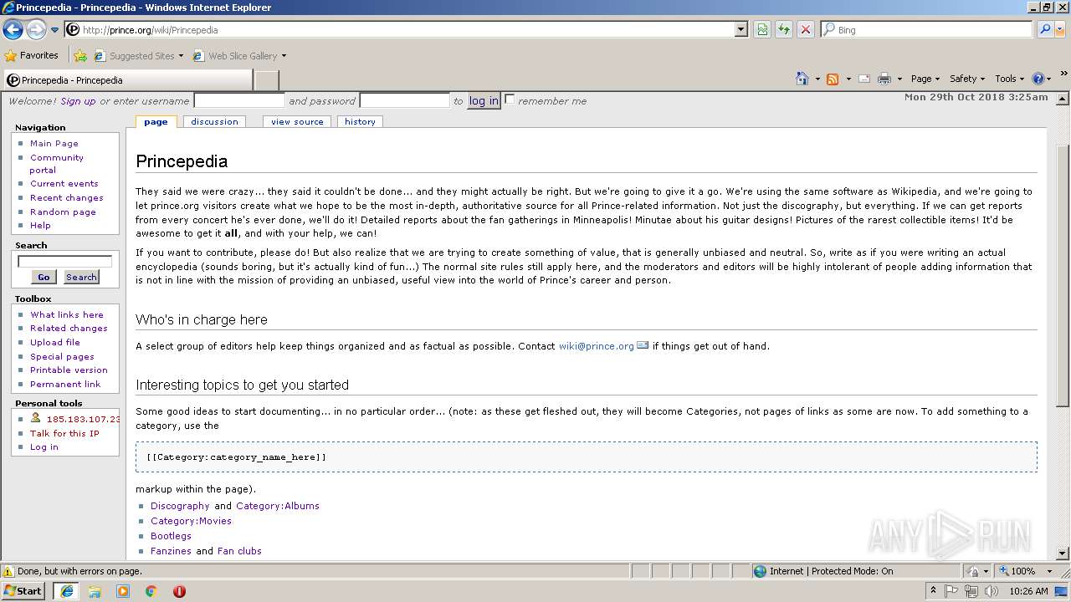Click the wiki@prince.org email link
This screenshot has height=602, width=1071.
(597, 346)
